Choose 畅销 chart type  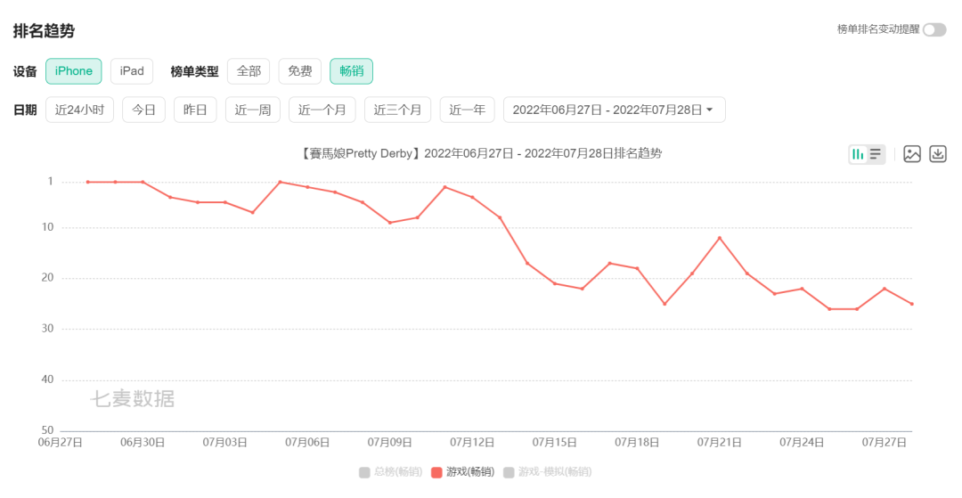pos(352,71)
